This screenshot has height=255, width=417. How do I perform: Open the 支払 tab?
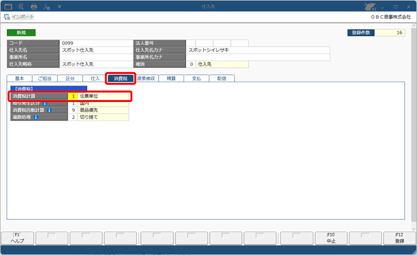pyautogui.click(x=196, y=78)
